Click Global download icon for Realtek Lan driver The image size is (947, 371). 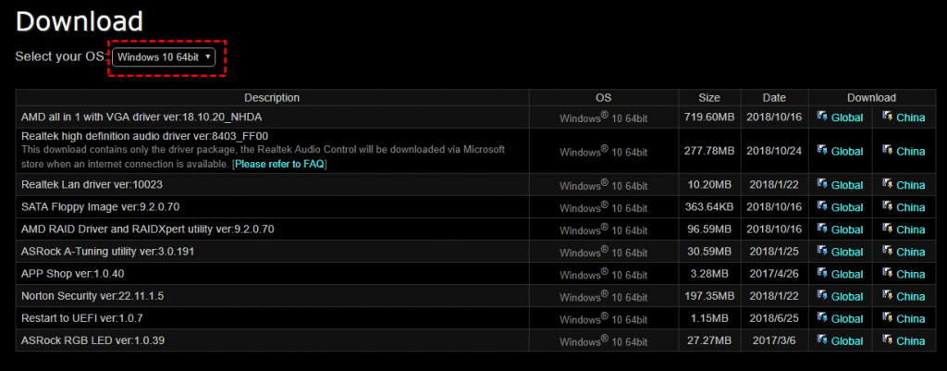pyautogui.click(x=822, y=183)
